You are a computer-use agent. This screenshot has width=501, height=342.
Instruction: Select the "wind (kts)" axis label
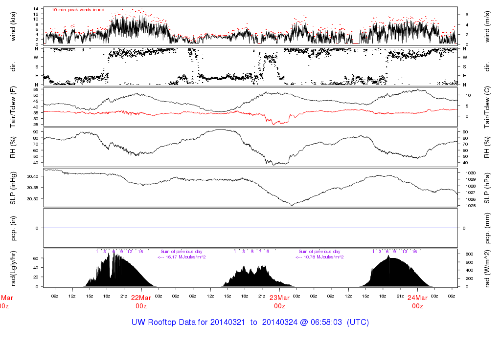[x=13, y=26]
